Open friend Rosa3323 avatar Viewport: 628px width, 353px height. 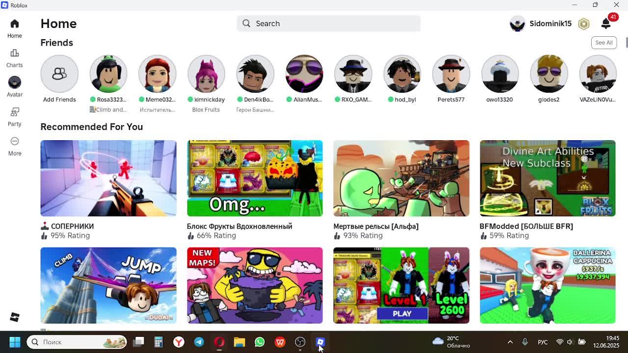[108, 74]
